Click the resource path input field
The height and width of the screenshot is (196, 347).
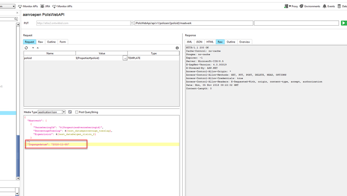coord(194,23)
